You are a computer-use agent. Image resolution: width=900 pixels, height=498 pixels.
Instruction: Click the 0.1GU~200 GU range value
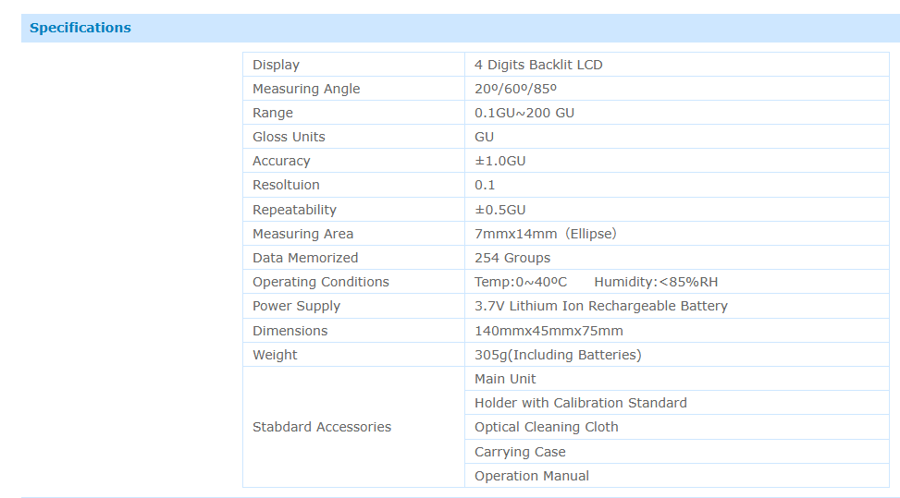524,113
